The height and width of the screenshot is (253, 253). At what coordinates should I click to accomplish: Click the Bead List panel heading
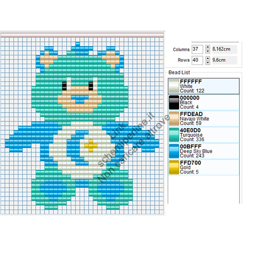(x=179, y=73)
